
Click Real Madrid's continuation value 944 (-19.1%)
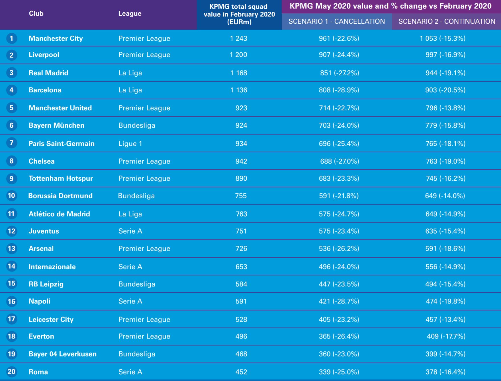tap(445, 73)
